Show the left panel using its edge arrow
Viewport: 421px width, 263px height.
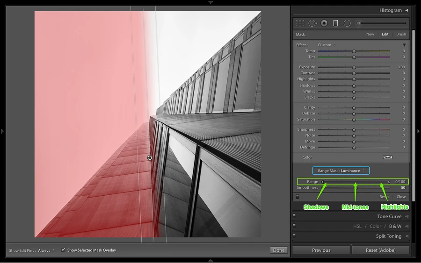pos(2,131)
